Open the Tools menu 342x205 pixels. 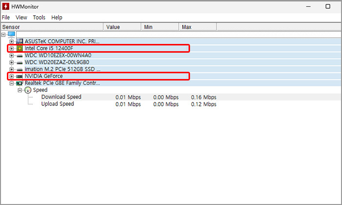(39, 18)
